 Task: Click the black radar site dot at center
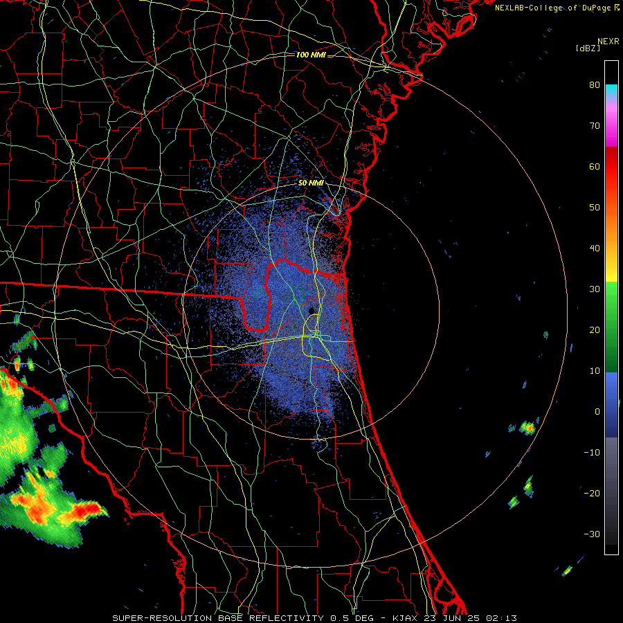pos(312,310)
